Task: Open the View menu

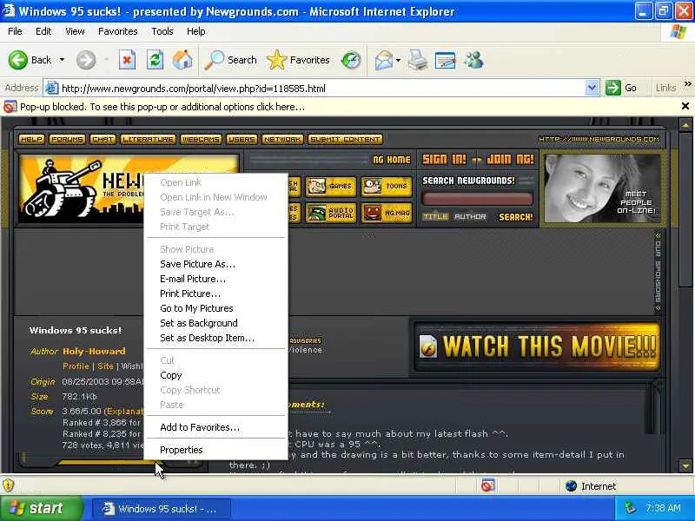Action: tap(75, 31)
